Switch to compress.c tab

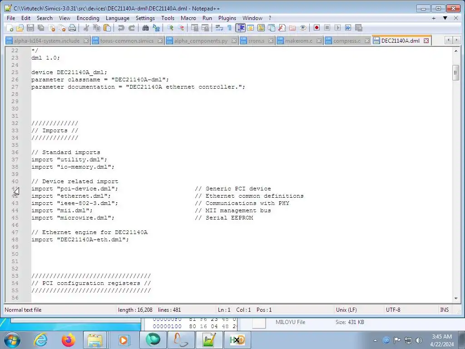[x=346, y=41]
